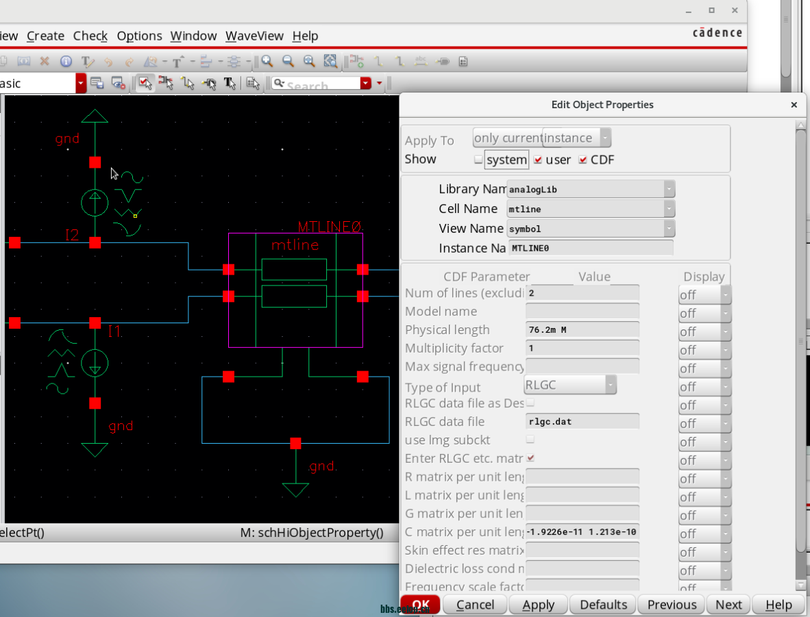Click the property sheet icon at toolbar end

tap(463, 62)
